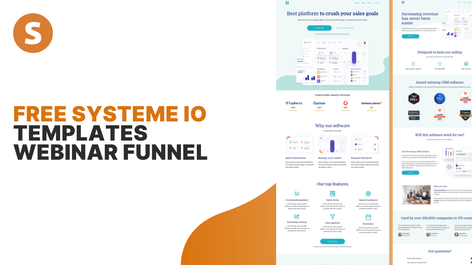The height and width of the screenshot is (265, 472).
Task: Click the teal four-square site logo
Action: coord(287,3)
